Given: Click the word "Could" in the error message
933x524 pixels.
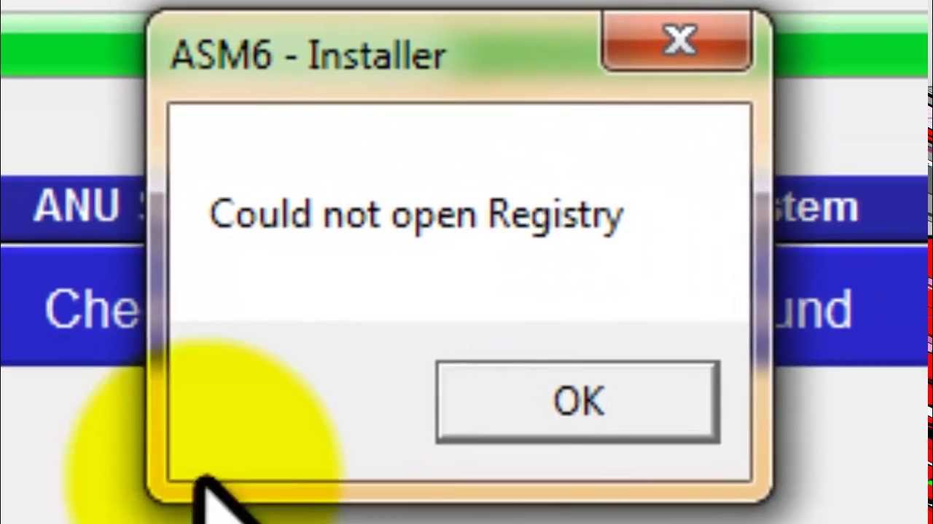Looking at the screenshot, I should pyautogui.click(x=259, y=214).
